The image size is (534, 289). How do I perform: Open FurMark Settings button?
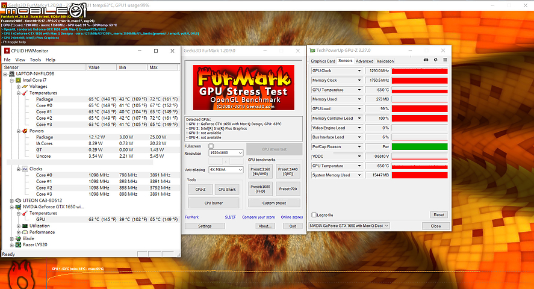[x=205, y=226]
